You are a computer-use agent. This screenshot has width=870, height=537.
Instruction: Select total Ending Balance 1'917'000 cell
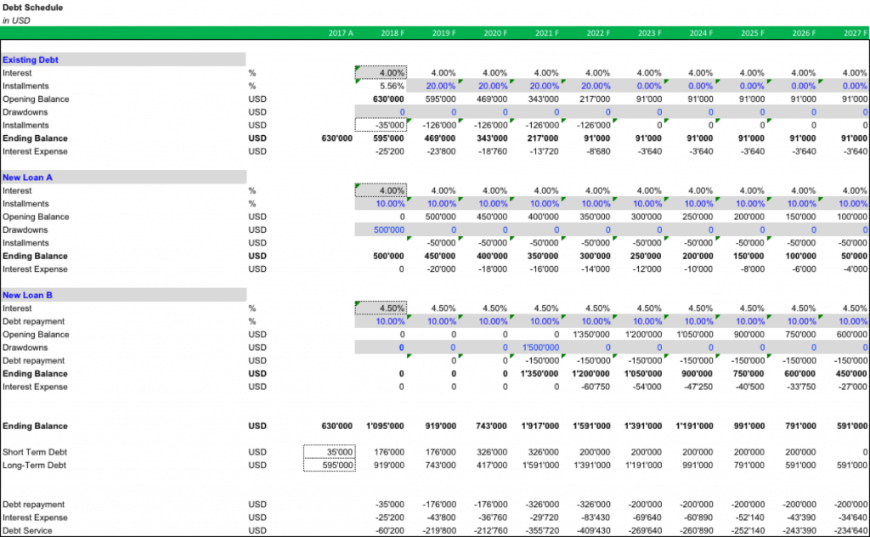pos(540,426)
